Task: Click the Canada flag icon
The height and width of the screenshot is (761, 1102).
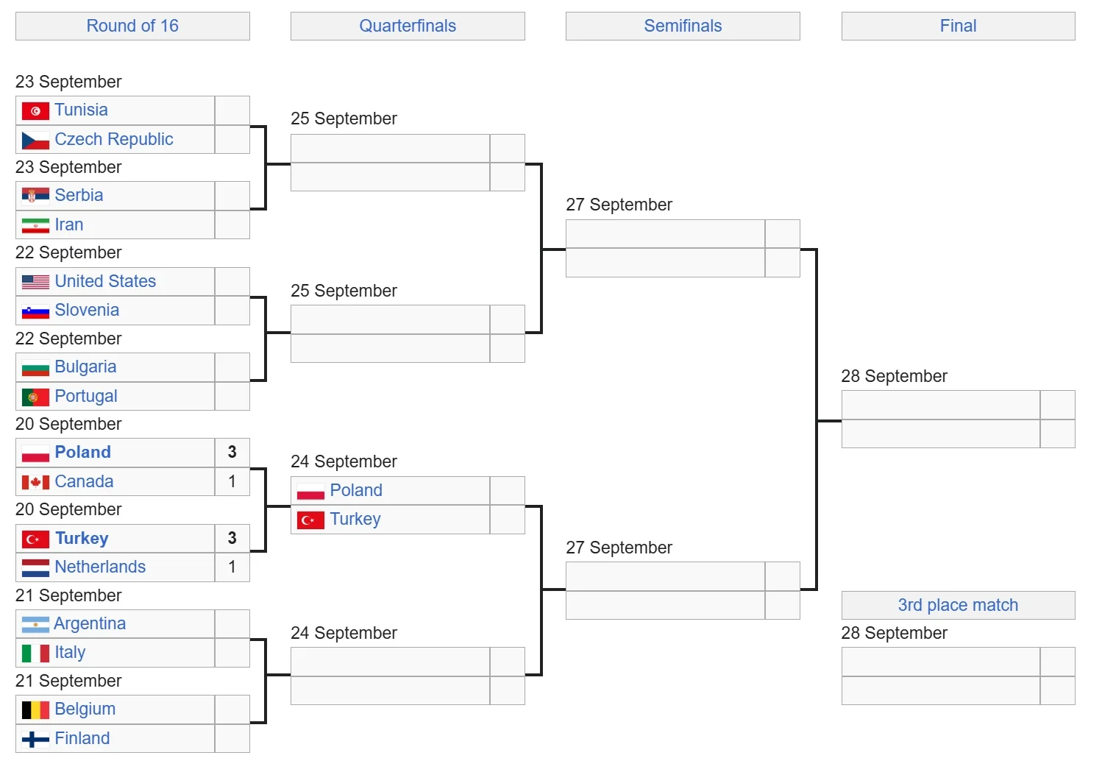Action: click(35, 482)
